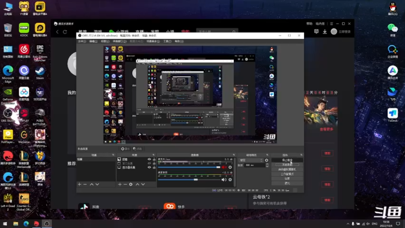Toggle lock on window capture source
Viewport: 405px width, 228px height.
pos(154,163)
